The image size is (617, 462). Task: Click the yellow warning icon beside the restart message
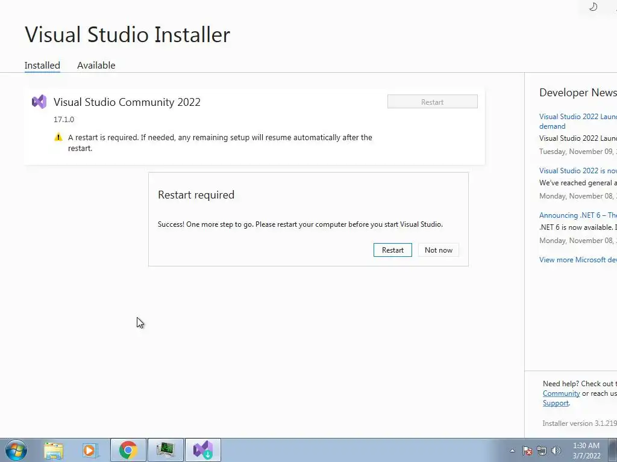pos(58,137)
